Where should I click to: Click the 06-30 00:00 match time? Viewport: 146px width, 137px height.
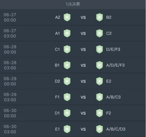(10, 113)
